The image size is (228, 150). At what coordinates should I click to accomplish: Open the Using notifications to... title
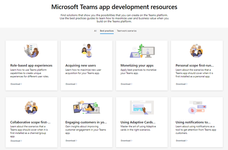pos(193,122)
